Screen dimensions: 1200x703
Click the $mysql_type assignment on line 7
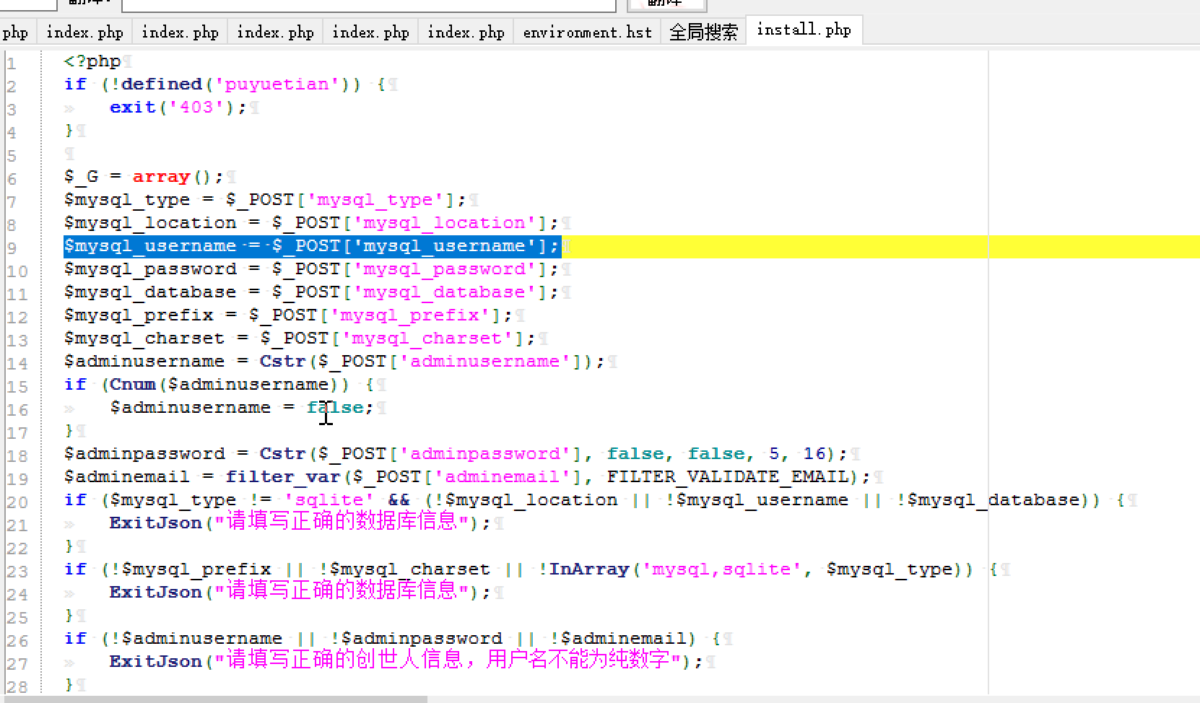pos(265,200)
